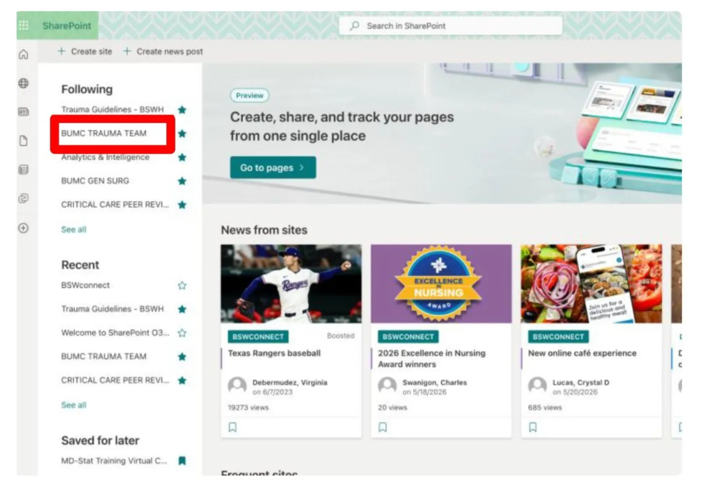702x496 pixels.
Task: Open the Excellence in Nursing award thumbnail
Action: [x=441, y=284]
